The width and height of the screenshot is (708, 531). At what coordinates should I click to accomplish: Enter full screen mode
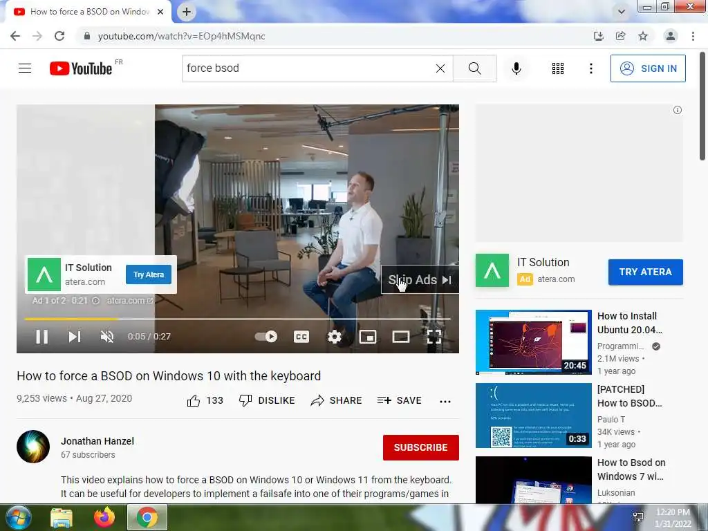434,337
